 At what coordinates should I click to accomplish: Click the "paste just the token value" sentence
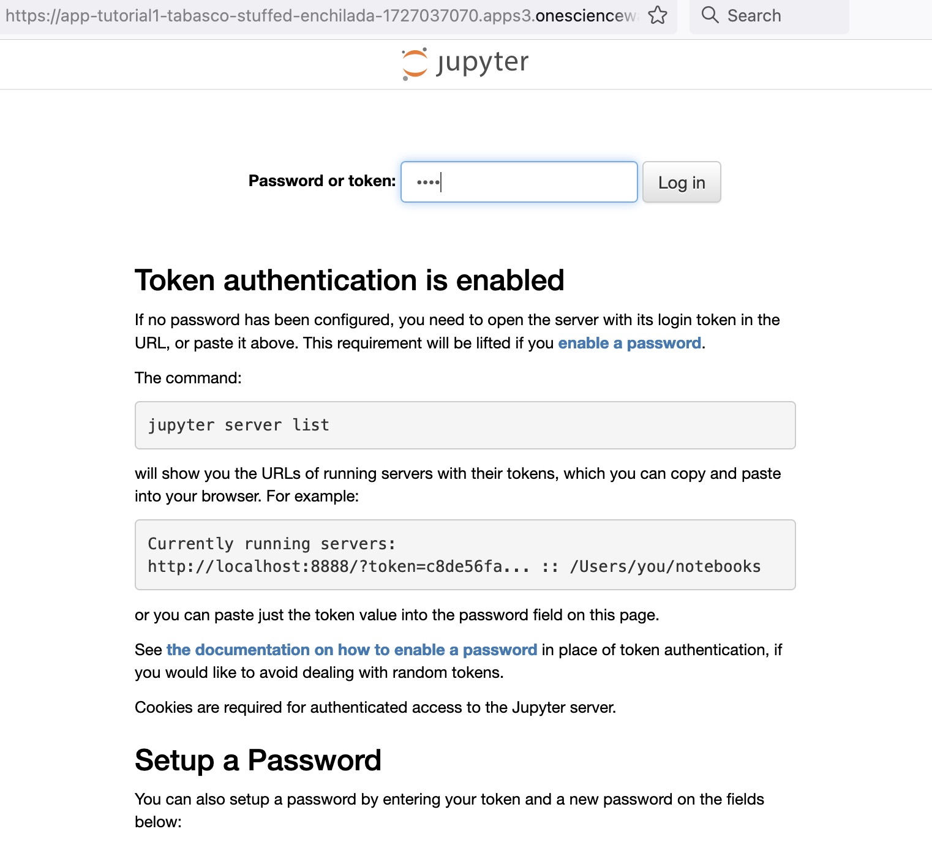(x=396, y=615)
